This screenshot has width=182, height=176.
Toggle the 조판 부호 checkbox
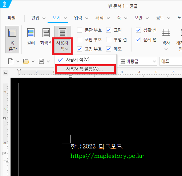[80, 40]
